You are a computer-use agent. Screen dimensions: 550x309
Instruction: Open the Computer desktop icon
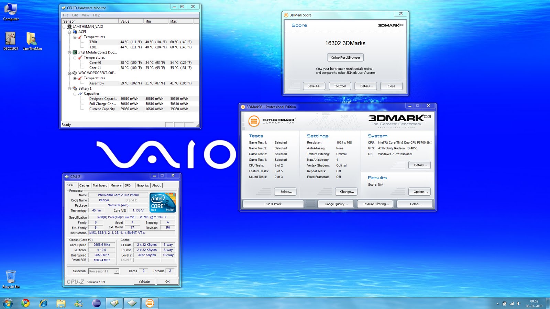click(11, 12)
